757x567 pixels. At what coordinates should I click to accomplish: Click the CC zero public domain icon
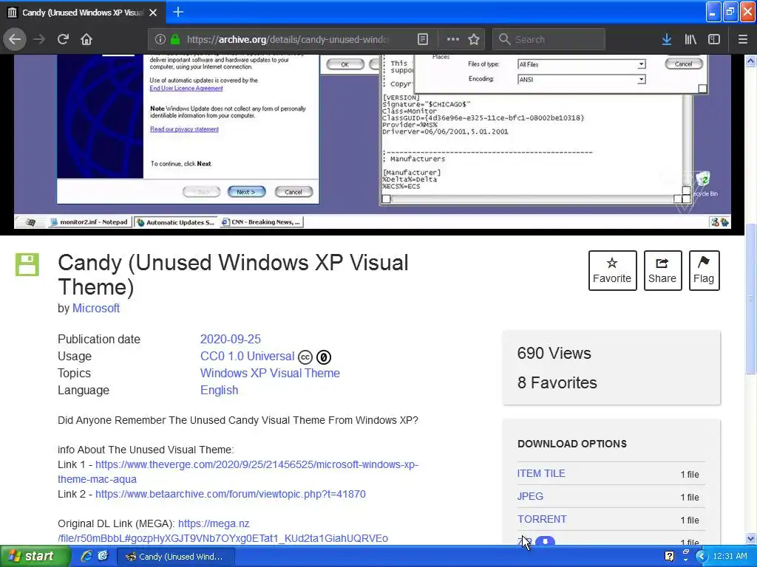[x=324, y=357]
